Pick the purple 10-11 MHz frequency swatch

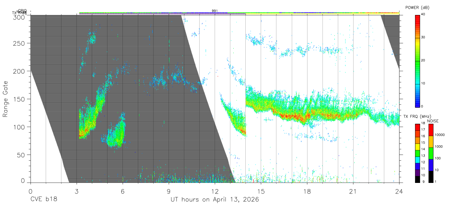point(418,173)
